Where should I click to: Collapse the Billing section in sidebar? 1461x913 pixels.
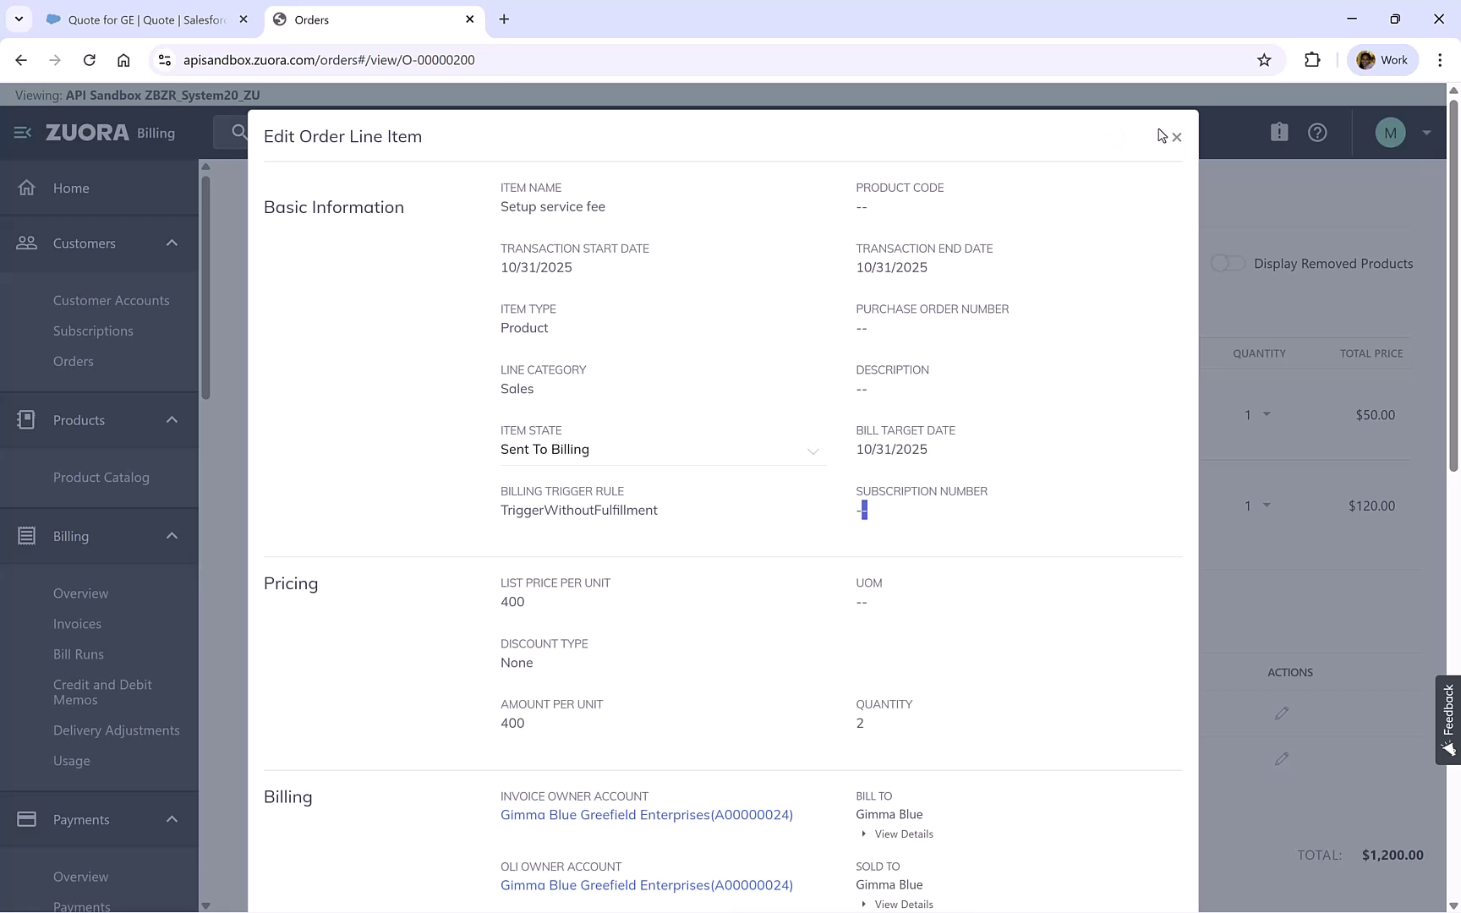click(171, 535)
